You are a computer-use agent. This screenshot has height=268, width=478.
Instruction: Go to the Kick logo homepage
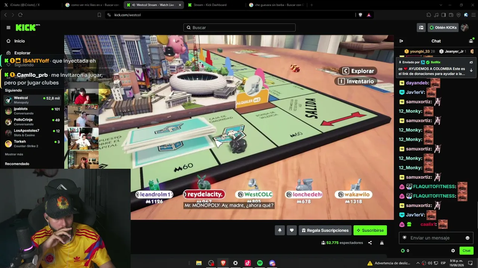point(28,28)
